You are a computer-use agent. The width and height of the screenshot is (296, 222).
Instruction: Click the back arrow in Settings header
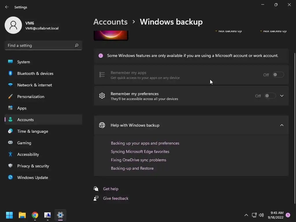click(7, 7)
